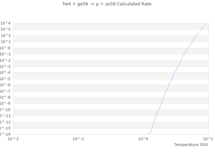This screenshot has width=215, height=161.
Task: Click the 10^0 x-axis tick label
Action: pos(143,139)
